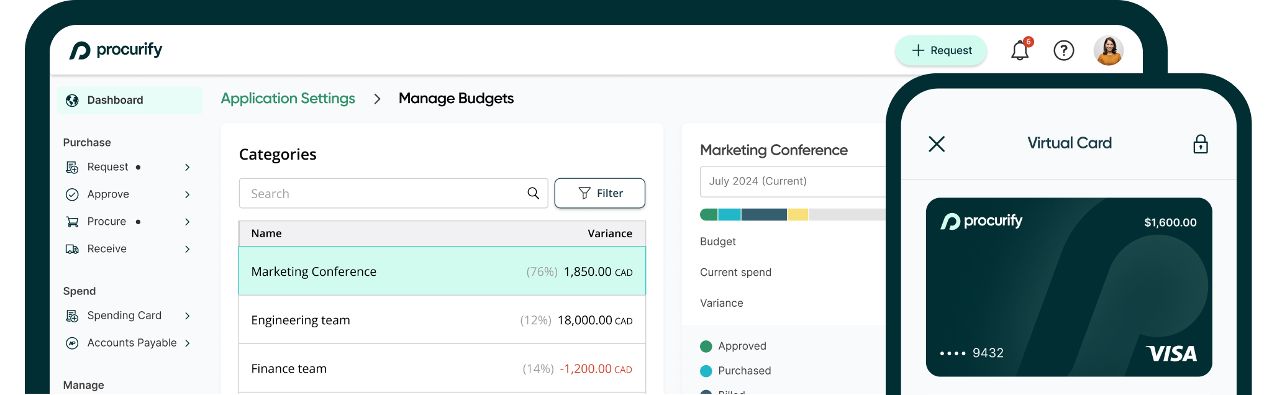The width and height of the screenshot is (1277, 395).
Task: Click the Purchased legend teal dot
Action: click(706, 371)
